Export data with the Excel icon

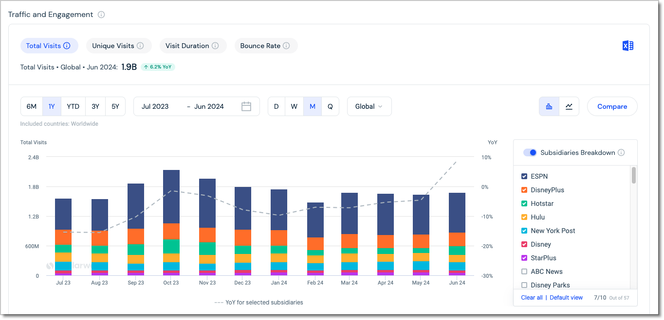(x=628, y=46)
